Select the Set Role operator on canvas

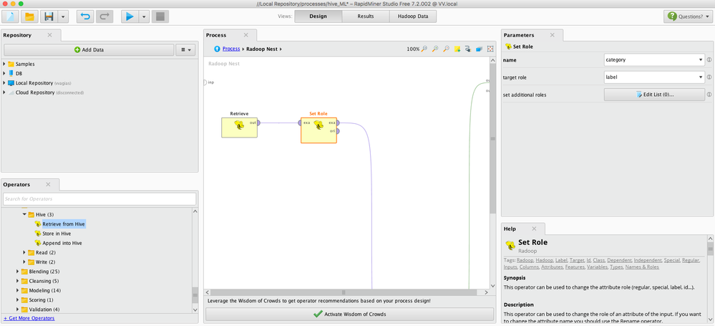click(x=318, y=130)
